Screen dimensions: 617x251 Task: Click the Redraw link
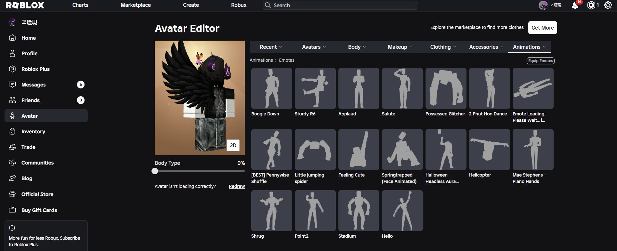[x=237, y=186]
